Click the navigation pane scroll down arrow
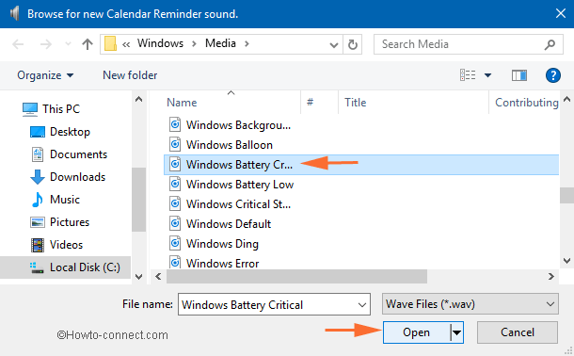Image resolution: width=574 pixels, height=356 pixels. pyautogui.click(x=138, y=277)
